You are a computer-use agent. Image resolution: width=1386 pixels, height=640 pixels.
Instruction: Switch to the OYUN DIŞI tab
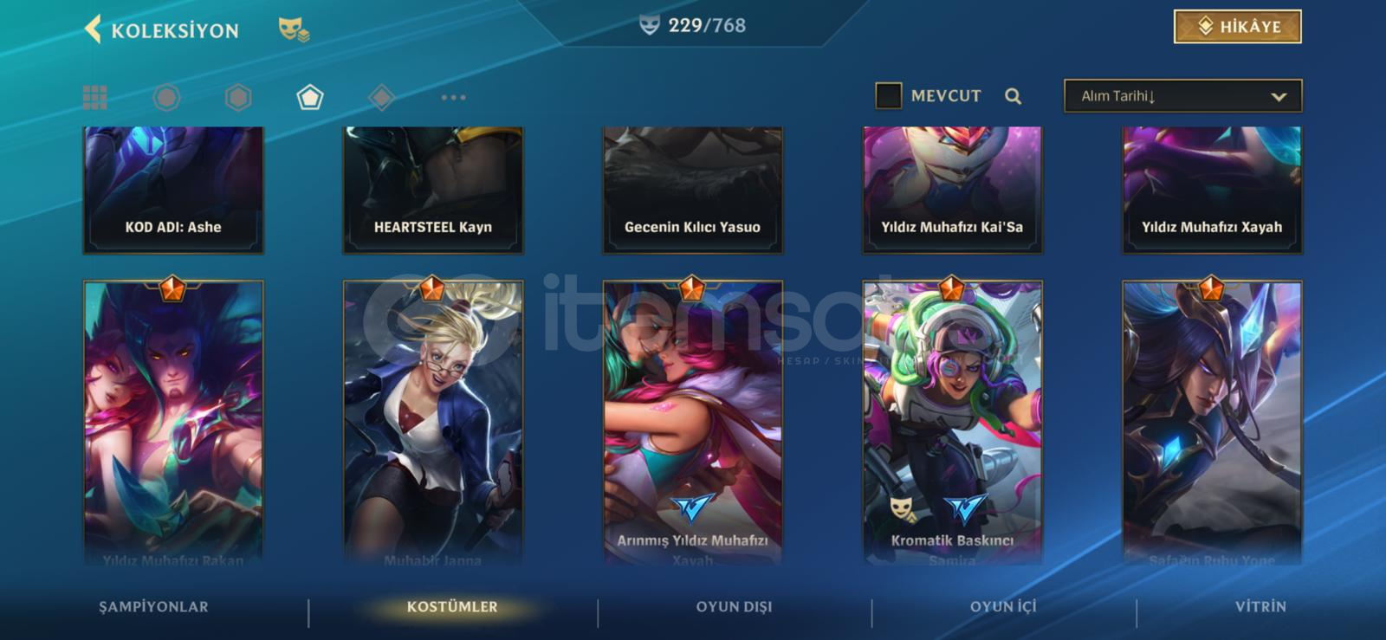tap(734, 607)
